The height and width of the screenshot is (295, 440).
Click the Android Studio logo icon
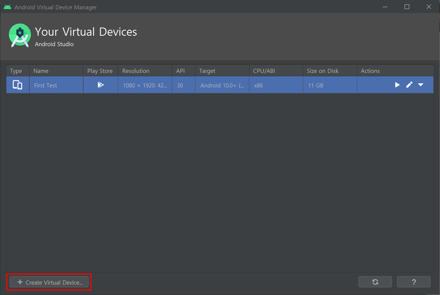tap(20, 35)
